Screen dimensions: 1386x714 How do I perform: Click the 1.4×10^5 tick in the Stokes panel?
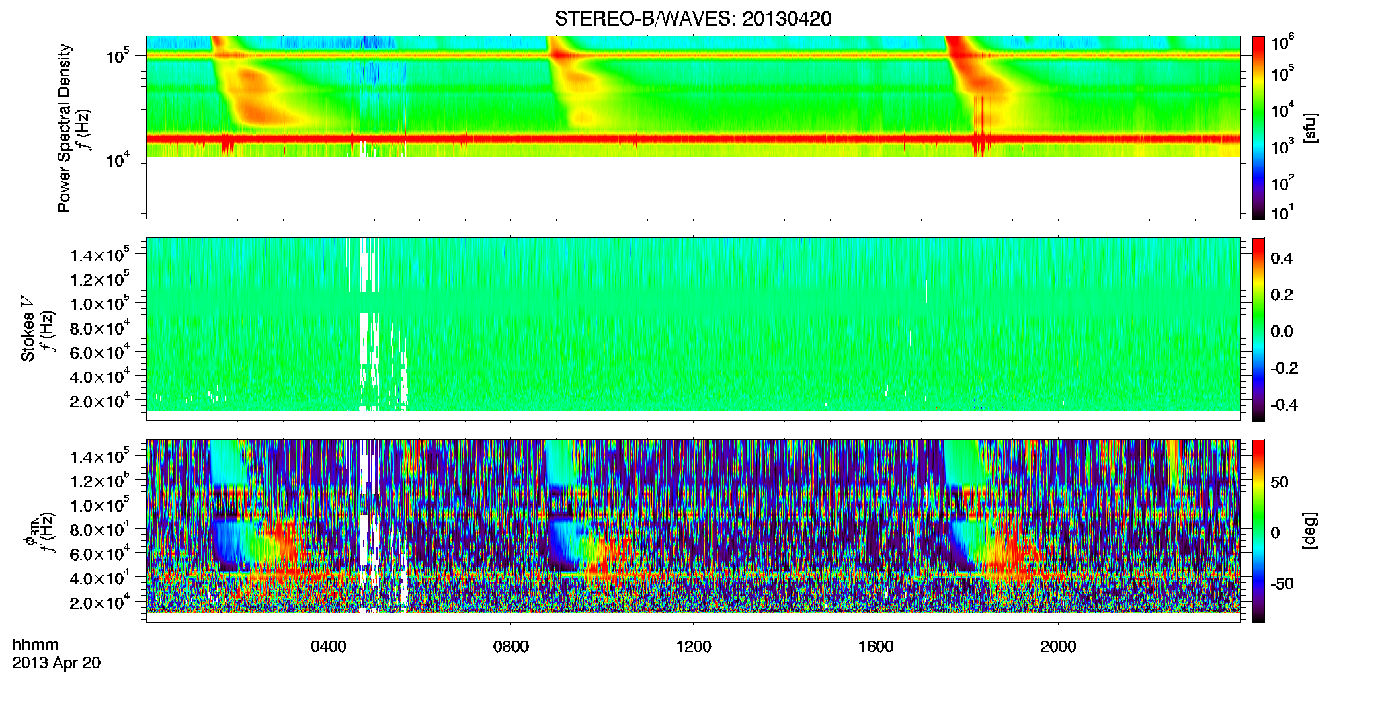(x=100, y=255)
